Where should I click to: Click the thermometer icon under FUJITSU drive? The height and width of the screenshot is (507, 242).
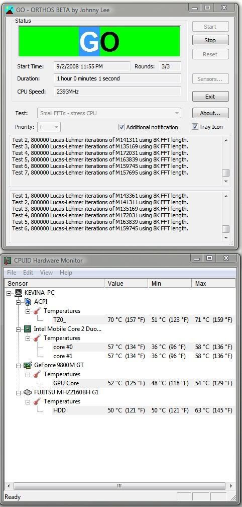(38, 401)
